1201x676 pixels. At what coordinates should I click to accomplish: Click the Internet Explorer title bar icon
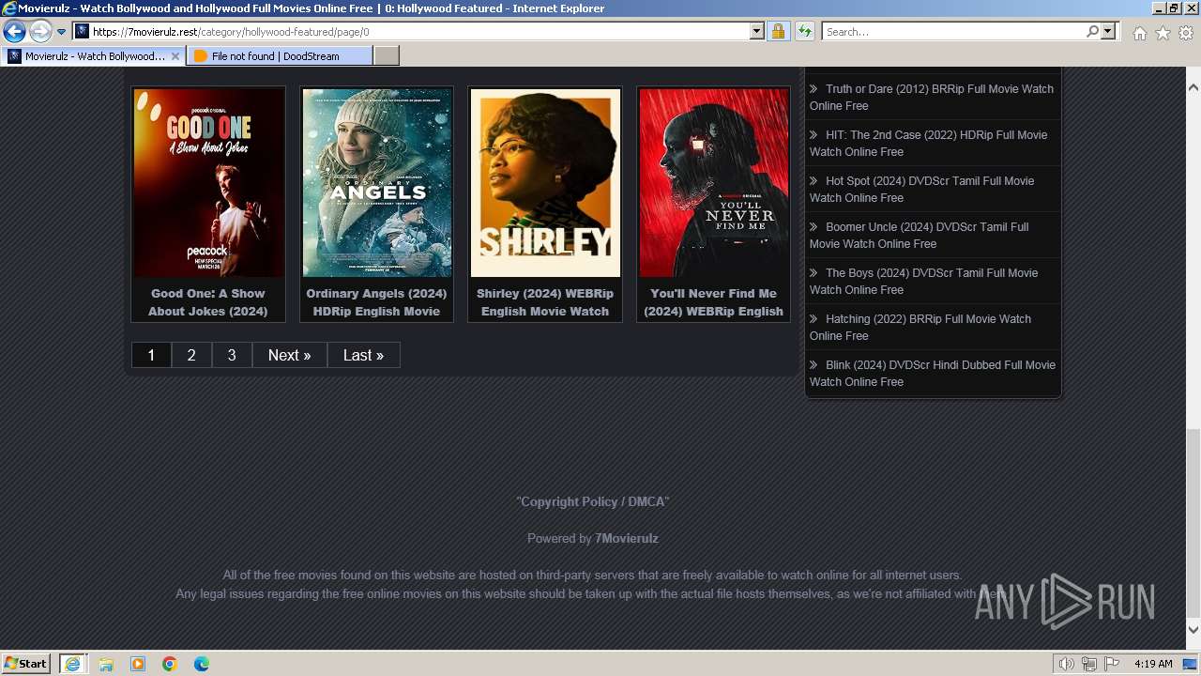(x=9, y=8)
